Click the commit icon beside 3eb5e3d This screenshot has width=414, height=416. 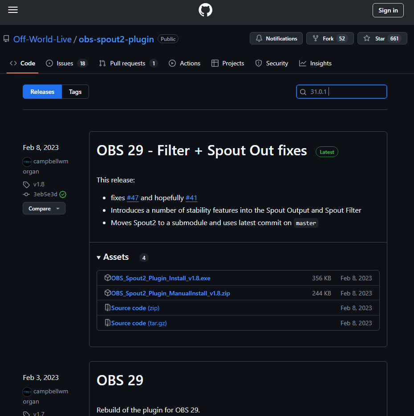26,194
